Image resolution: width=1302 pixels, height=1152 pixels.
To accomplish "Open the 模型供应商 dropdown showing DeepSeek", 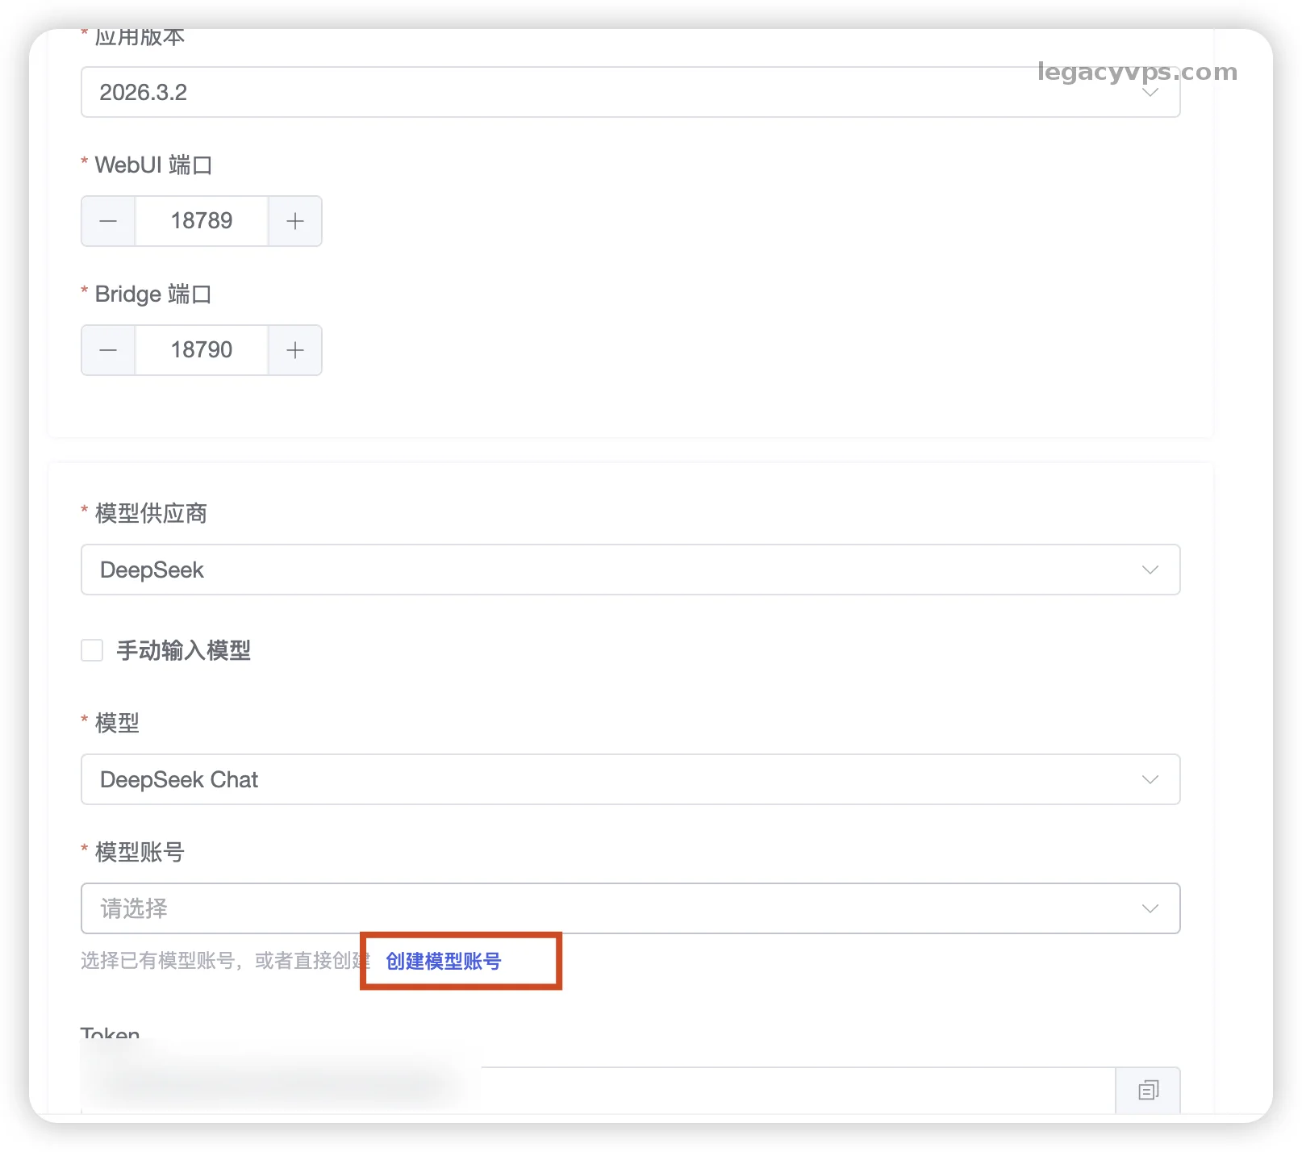I will [565, 570].
